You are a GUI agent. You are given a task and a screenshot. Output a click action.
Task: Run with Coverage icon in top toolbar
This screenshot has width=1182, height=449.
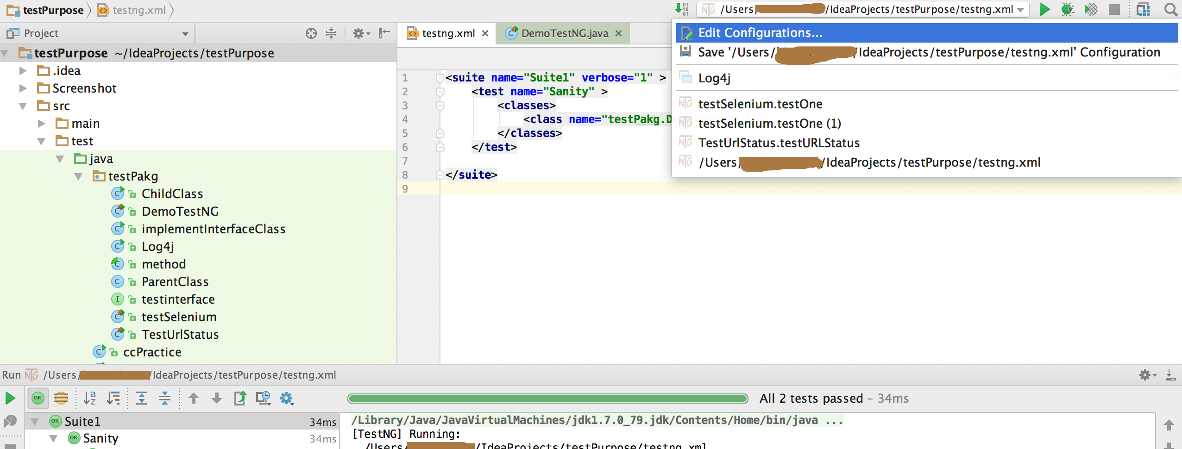tap(1091, 9)
